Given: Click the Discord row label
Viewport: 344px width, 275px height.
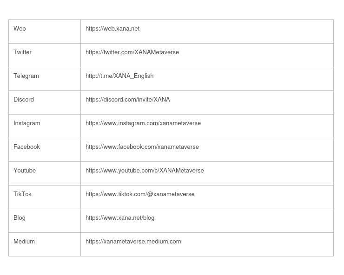Looking at the screenshot, I should click(24, 100).
